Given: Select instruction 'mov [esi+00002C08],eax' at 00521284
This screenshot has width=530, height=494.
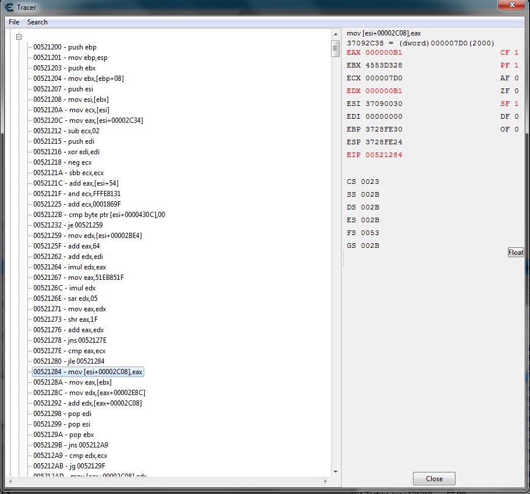Looking at the screenshot, I should click(88, 372).
